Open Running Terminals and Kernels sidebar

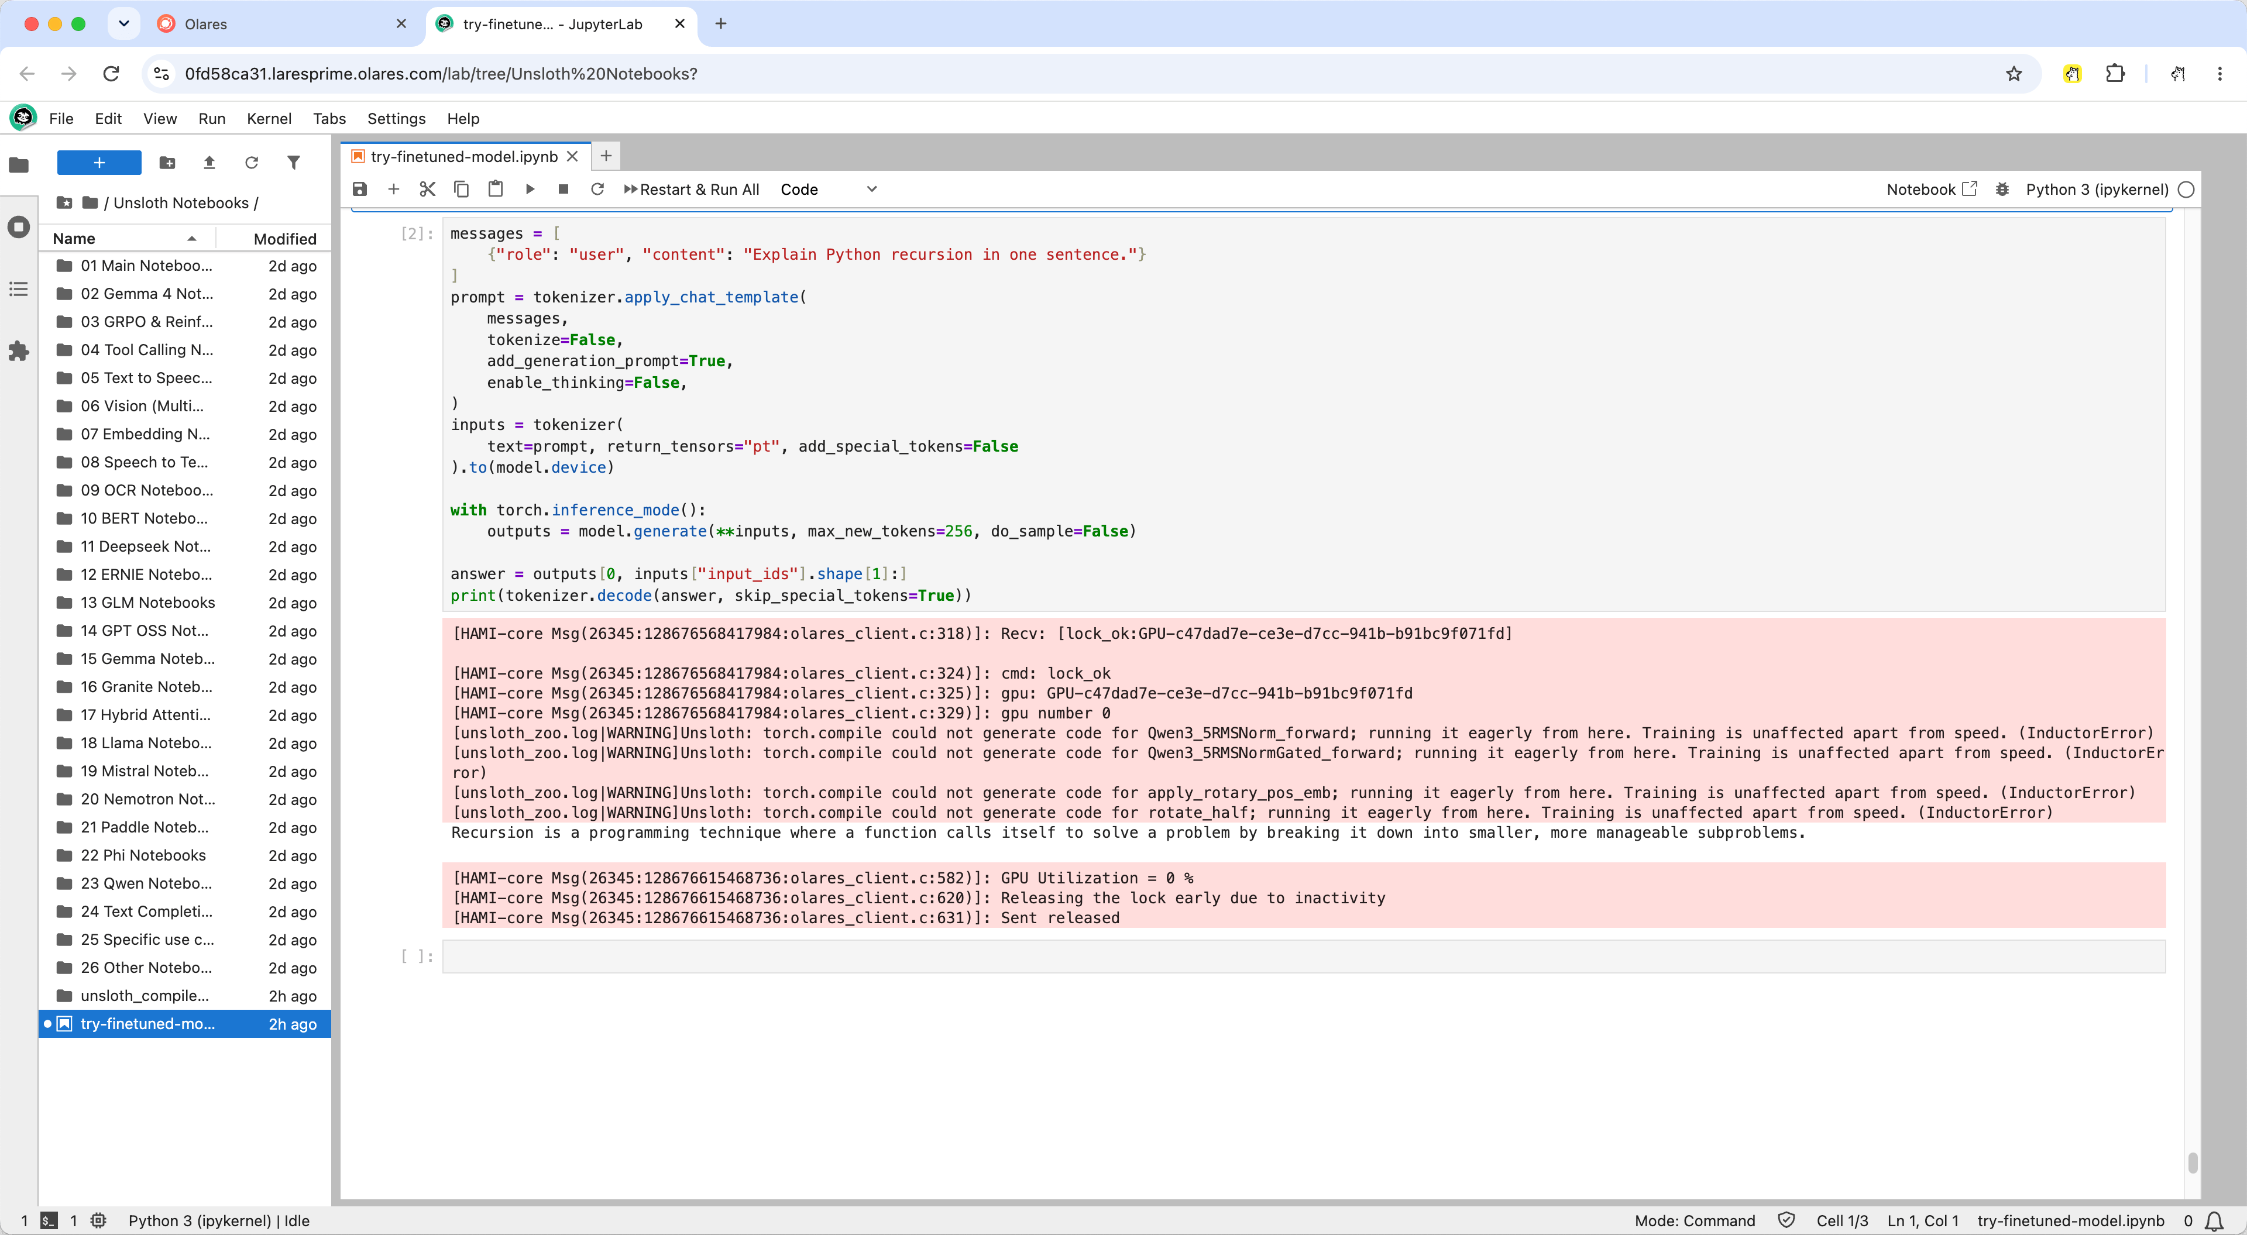click(19, 228)
